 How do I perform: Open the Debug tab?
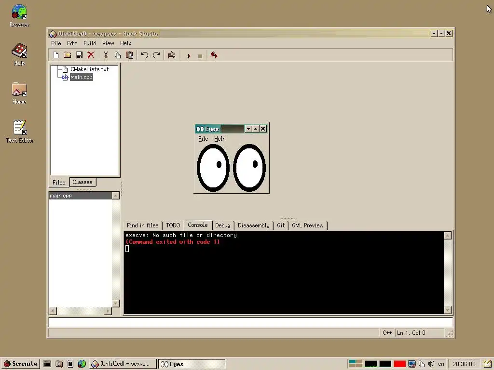223,225
